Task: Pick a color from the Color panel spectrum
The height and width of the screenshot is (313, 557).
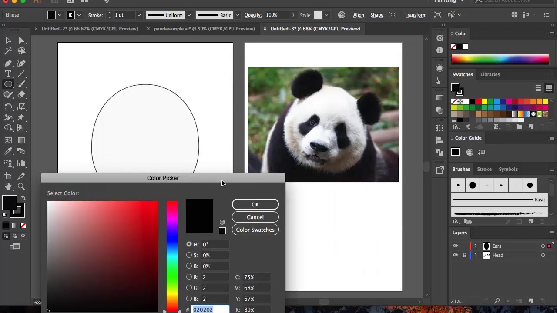Action: tap(500, 60)
